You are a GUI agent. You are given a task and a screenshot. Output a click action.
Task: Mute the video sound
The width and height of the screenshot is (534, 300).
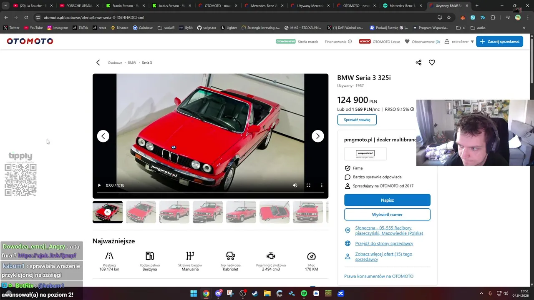tap(295, 185)
